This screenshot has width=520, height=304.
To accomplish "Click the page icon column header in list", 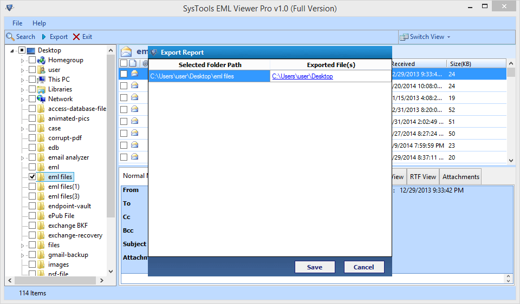I will (133, 63).
